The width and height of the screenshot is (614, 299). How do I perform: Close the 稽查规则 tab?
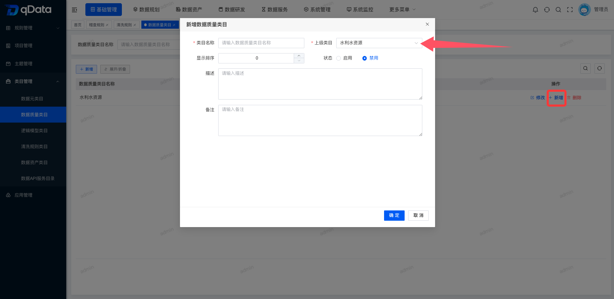(x=107, y=25)
